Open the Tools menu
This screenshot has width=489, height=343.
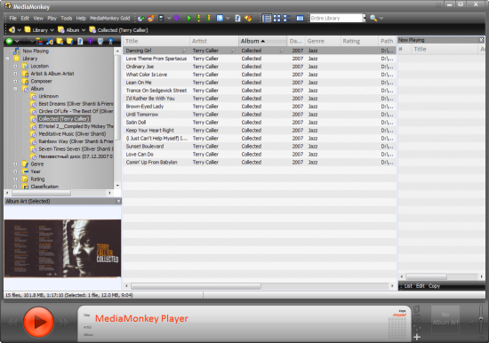[66, 19]
